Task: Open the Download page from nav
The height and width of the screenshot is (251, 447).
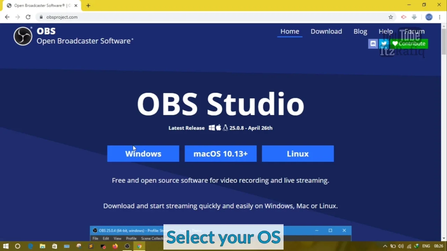Action: [x=326, y=31]
